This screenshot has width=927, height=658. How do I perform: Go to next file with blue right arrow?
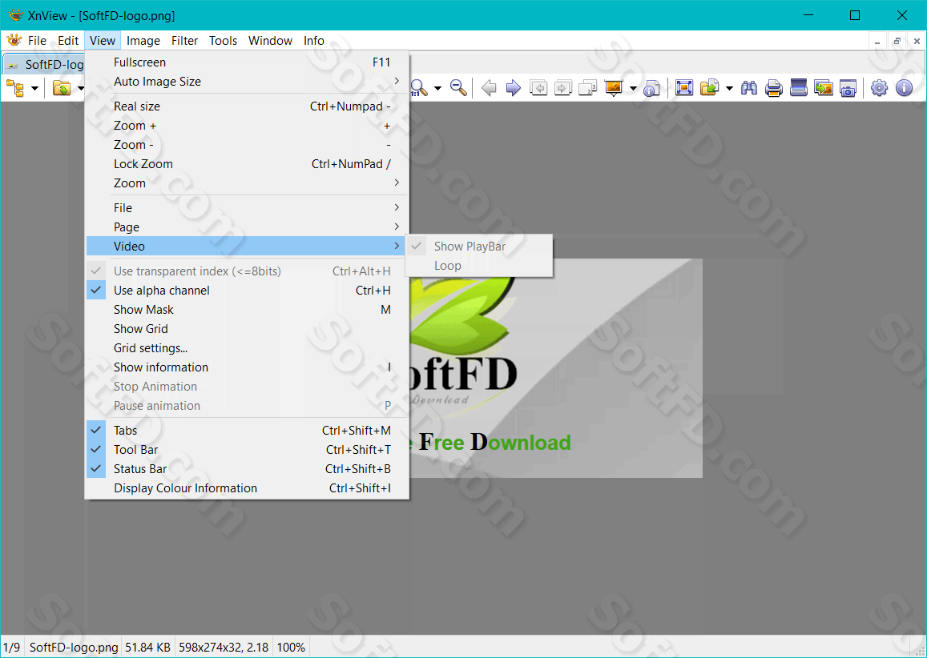click(513, 89)
